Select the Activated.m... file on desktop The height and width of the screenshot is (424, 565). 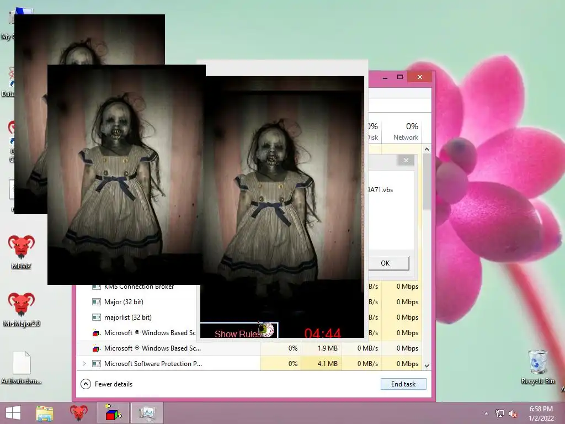click(22, 367)
